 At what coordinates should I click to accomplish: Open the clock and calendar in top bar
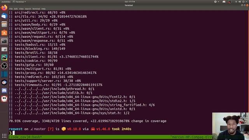[x=130, y=2]
